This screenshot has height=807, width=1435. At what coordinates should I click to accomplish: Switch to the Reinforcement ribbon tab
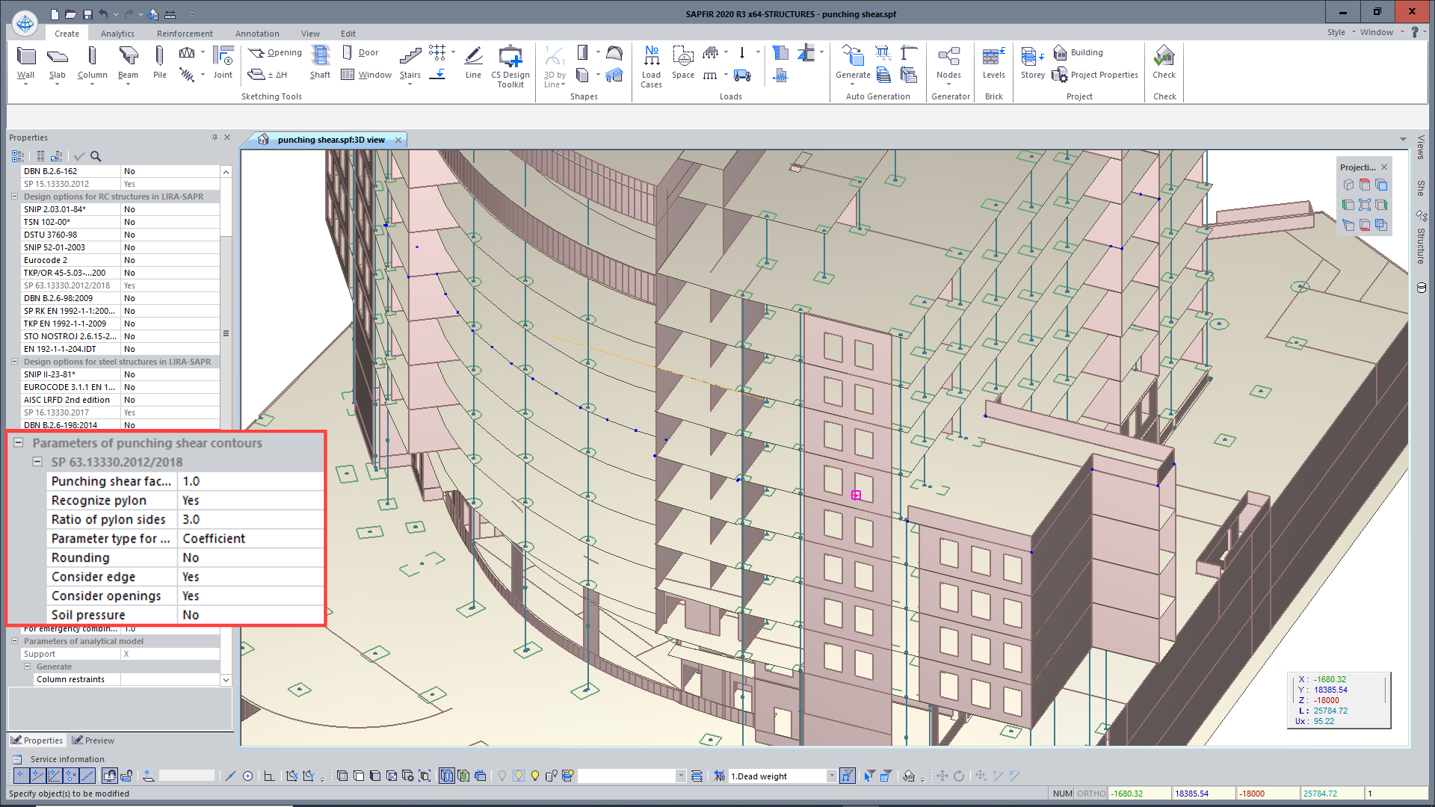(185, 34)
